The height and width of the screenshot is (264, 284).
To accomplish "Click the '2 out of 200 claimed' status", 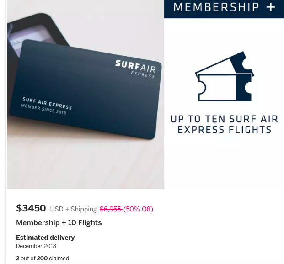I will (x=43, y=259).
